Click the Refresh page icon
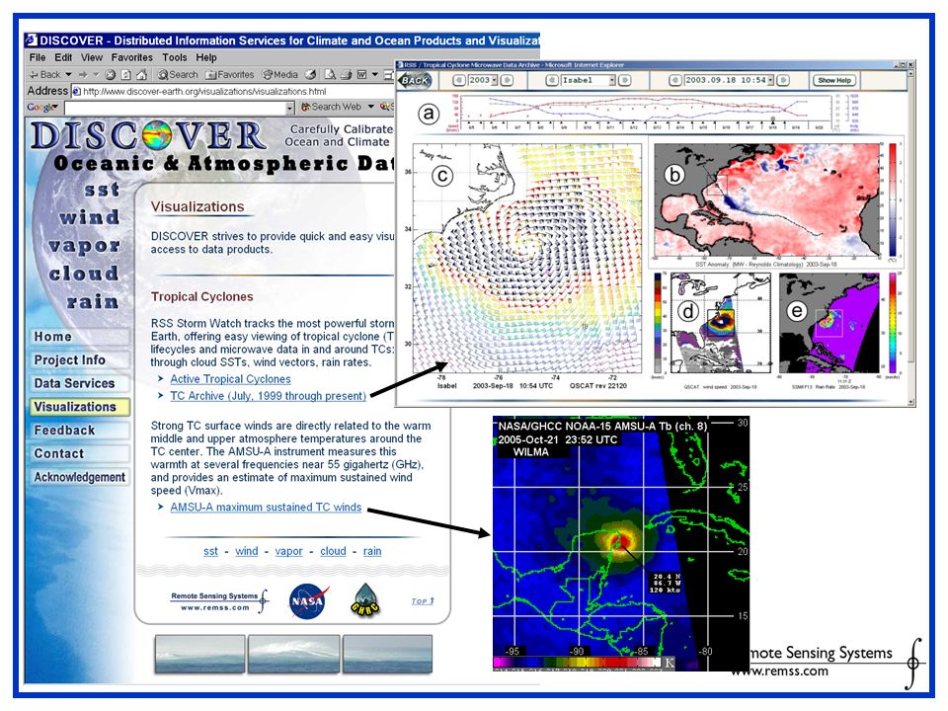This screenshot has height=711, width=948. coord(125,75)
